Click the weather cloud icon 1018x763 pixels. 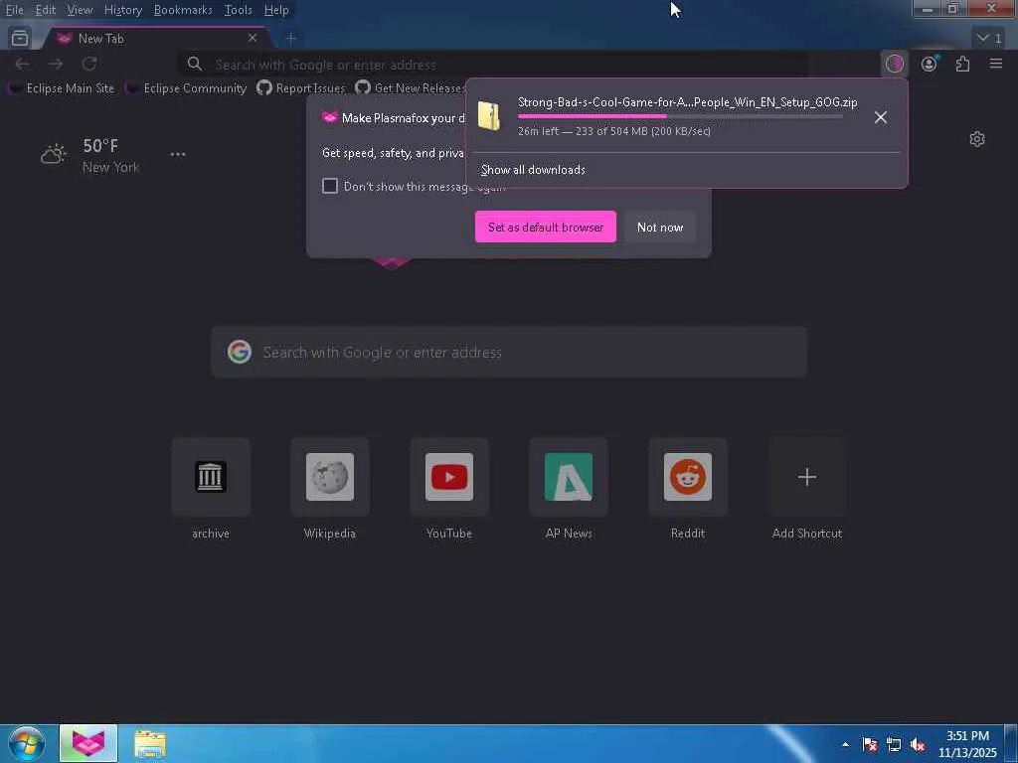click(x=54, y=154)
